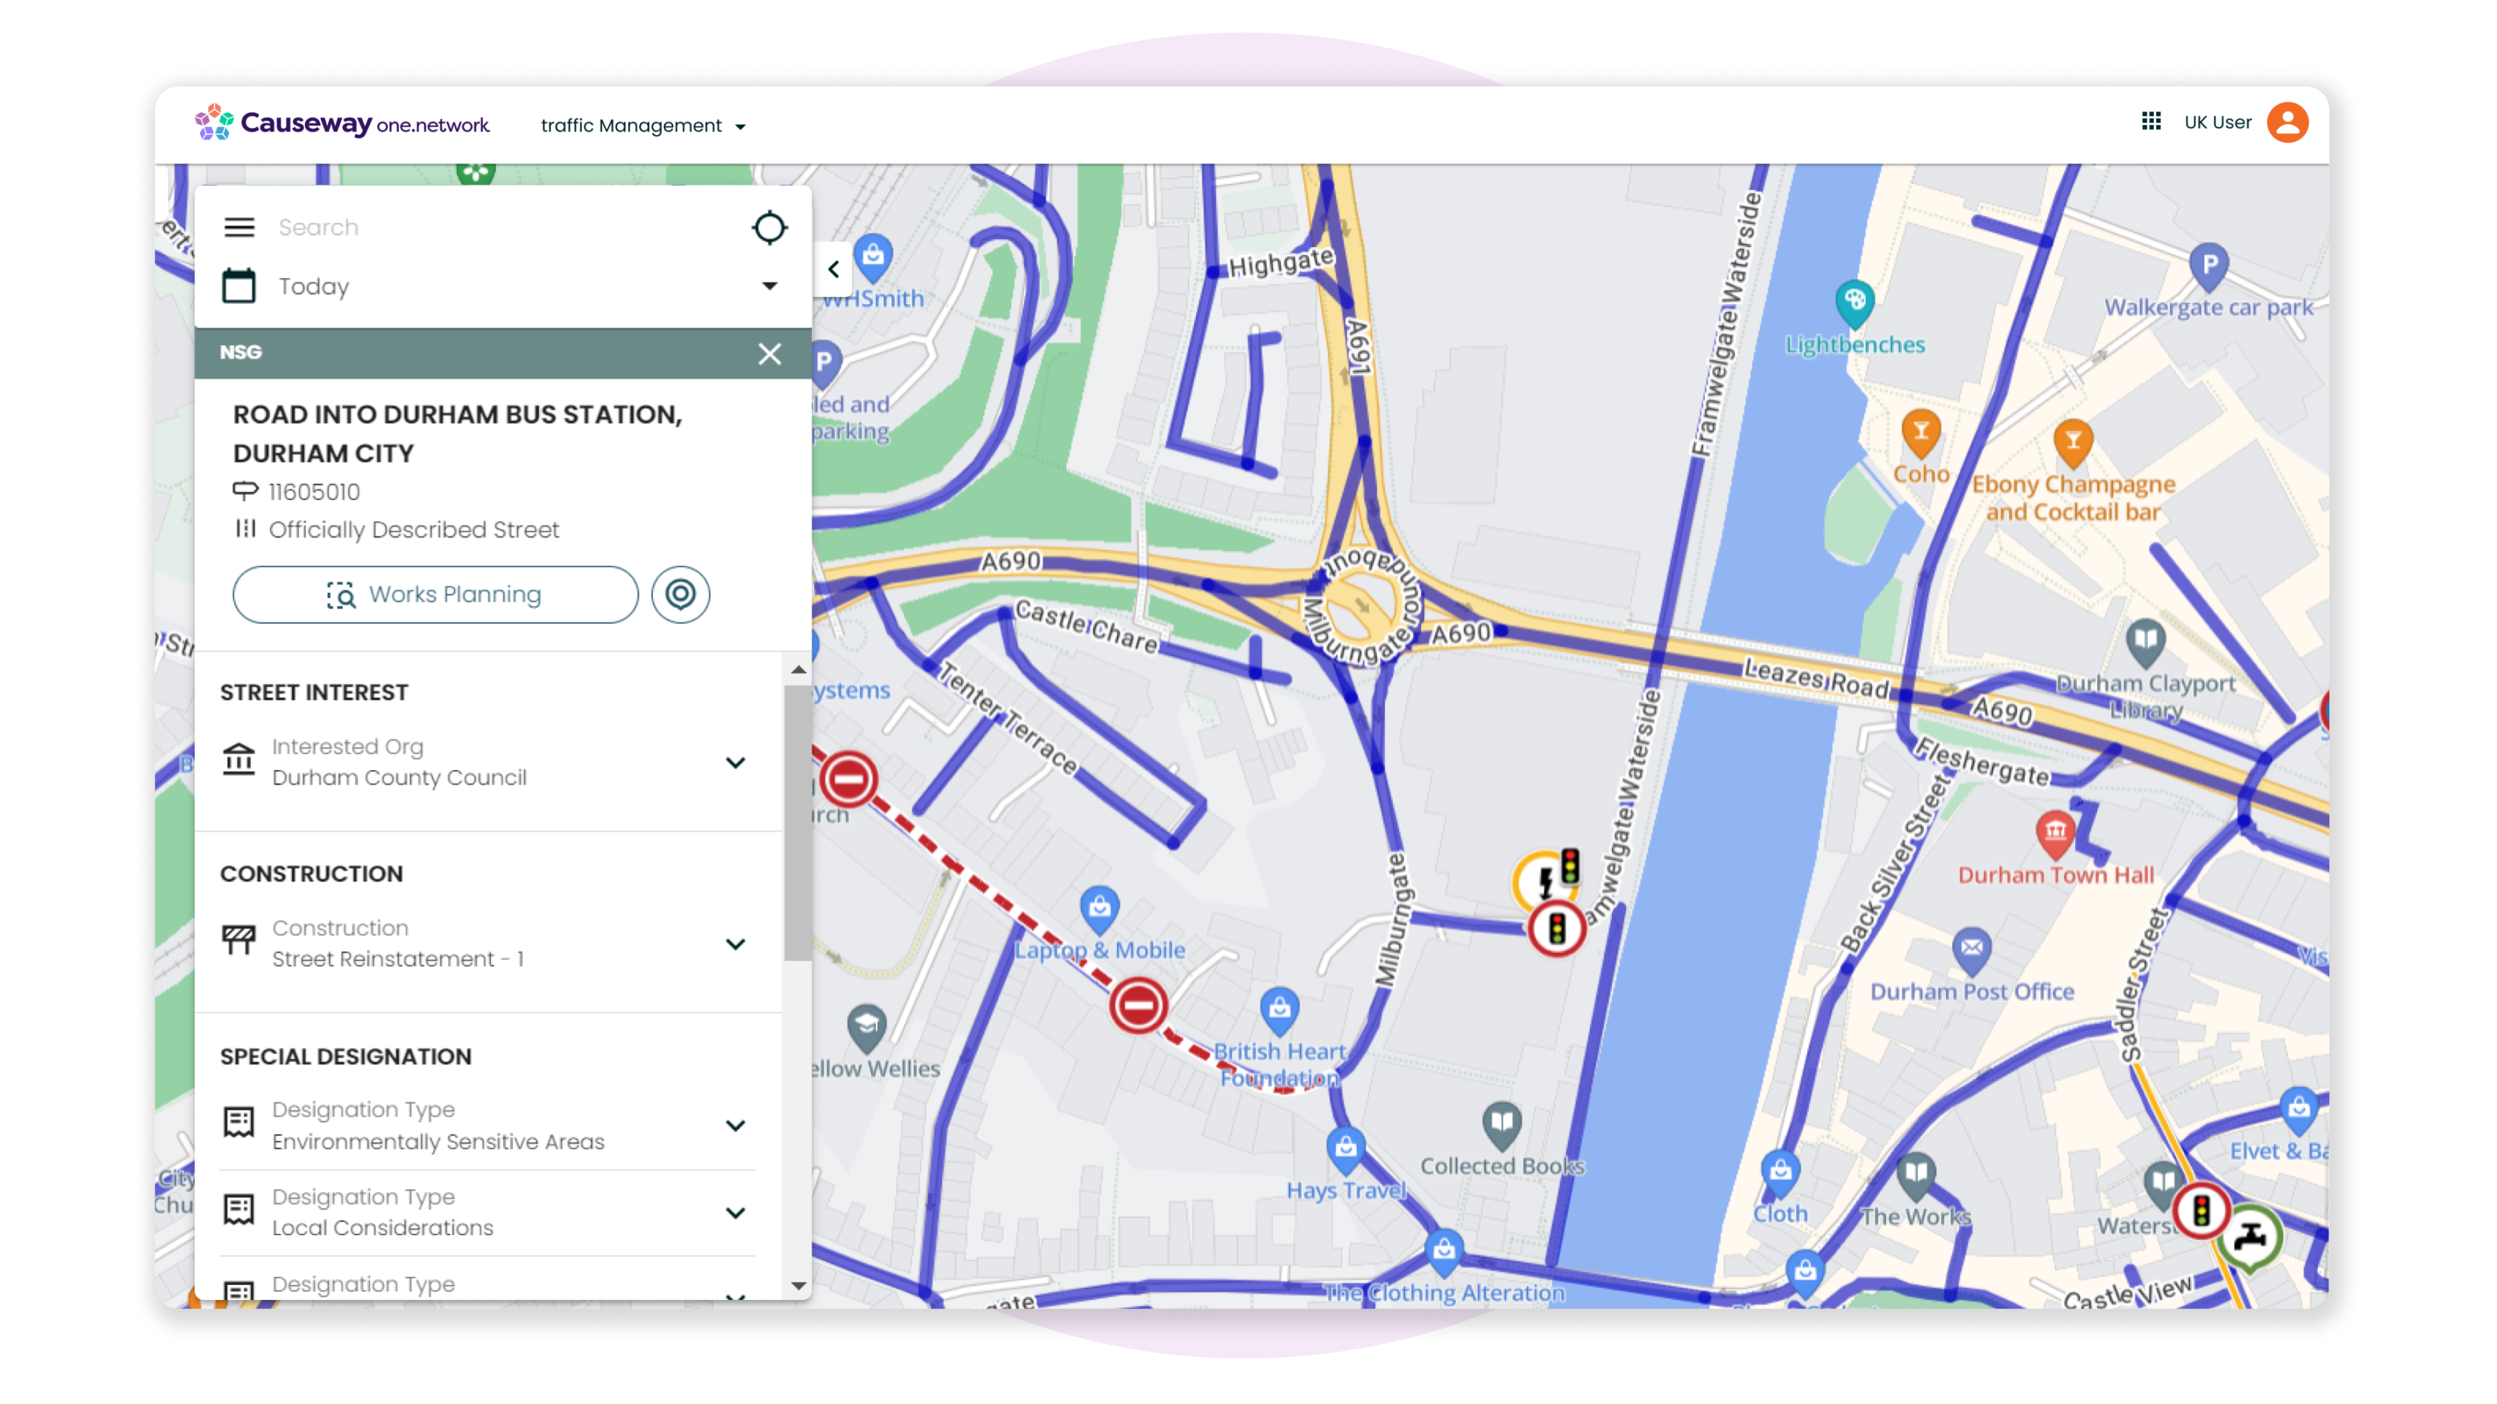The width and height of the screenshot is (2497, 1404).
Task: Click the Coho bar pin
Action: coord(1920,433)
